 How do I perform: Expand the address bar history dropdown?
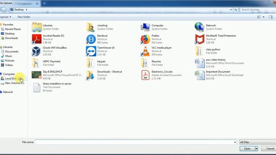coord(231,9)
